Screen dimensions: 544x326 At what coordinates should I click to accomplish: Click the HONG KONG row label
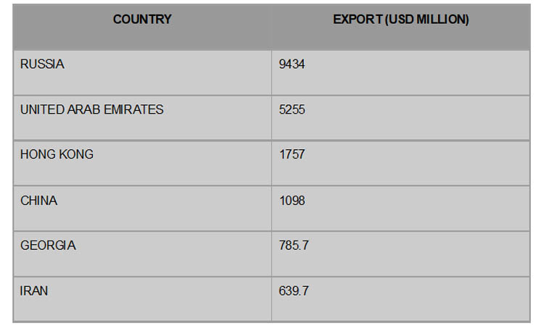(x=57, y=154)
